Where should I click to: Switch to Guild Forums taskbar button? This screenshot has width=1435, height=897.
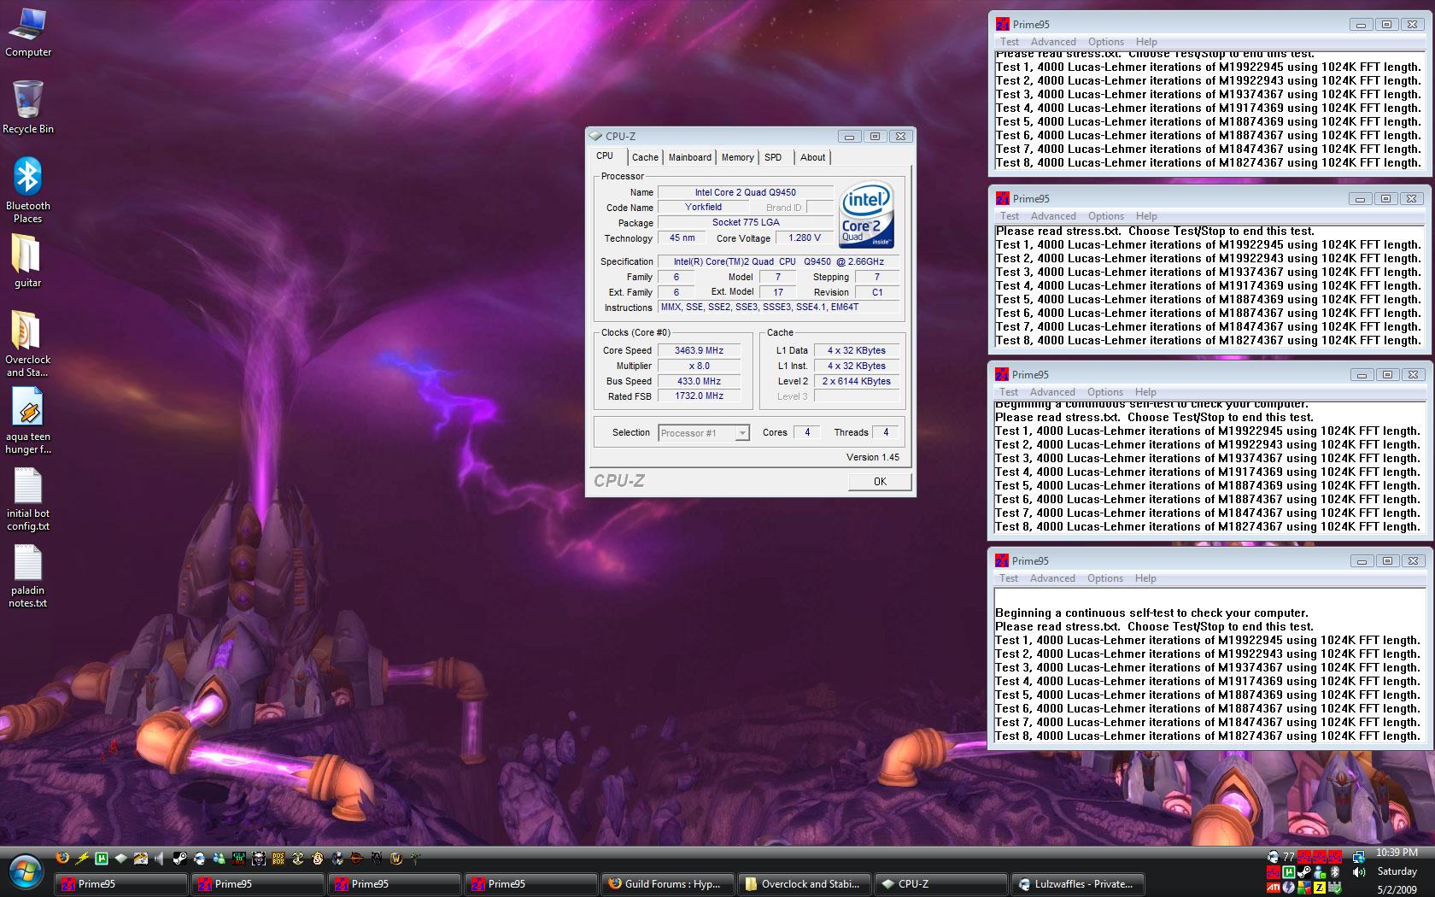coord(667,884)
